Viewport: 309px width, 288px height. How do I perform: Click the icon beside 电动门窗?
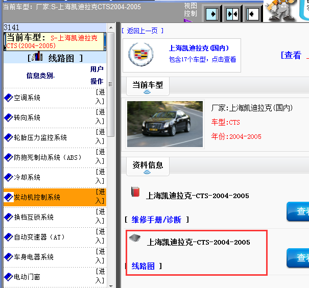[9, 277]
